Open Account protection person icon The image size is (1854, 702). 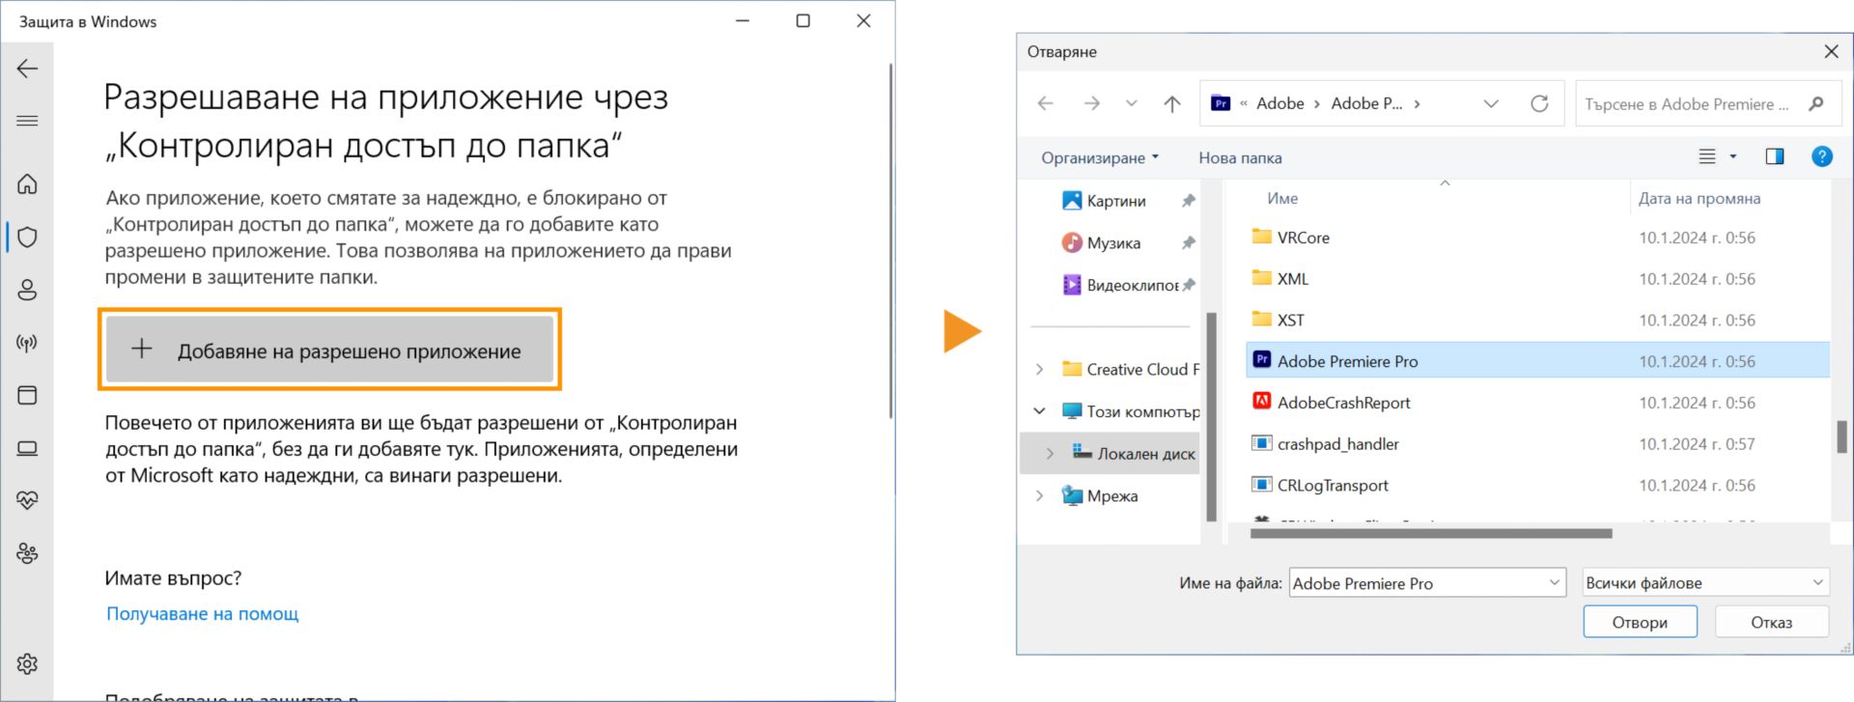point(27,290)
